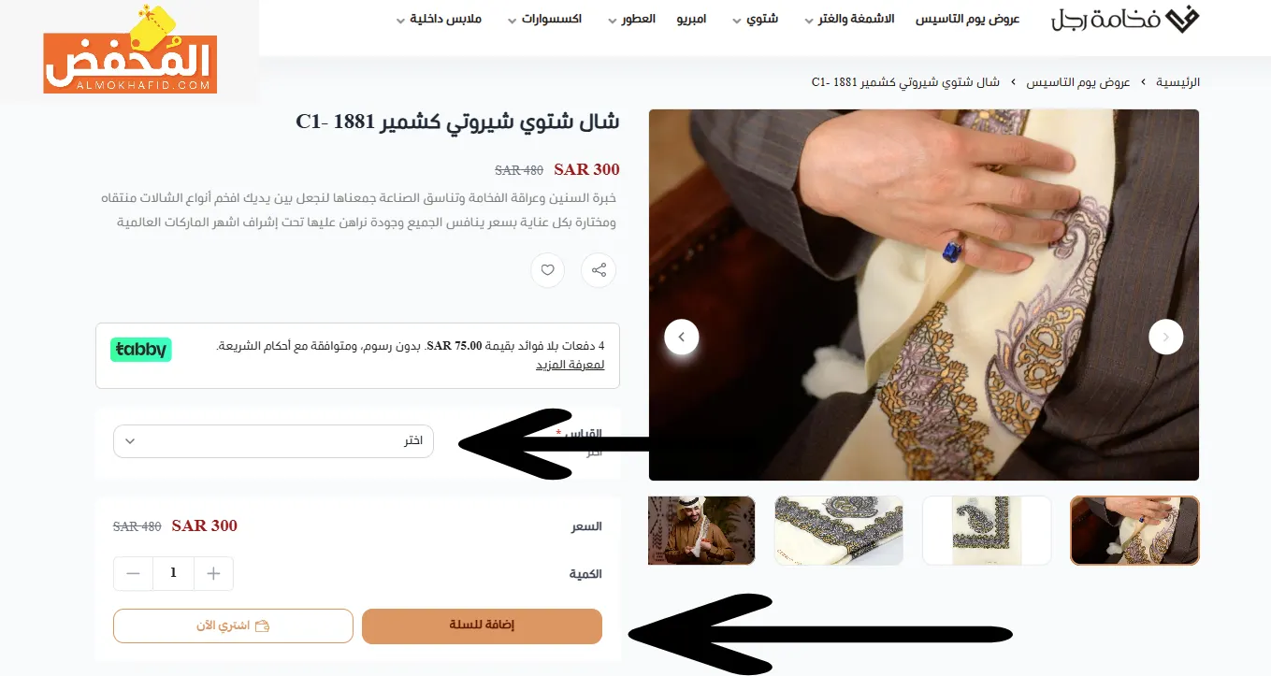1271x676 pixels.
Task: Click the 'إضافة للسلة' add to cart button
Action: pyautogui.click(x=482, y=626)
